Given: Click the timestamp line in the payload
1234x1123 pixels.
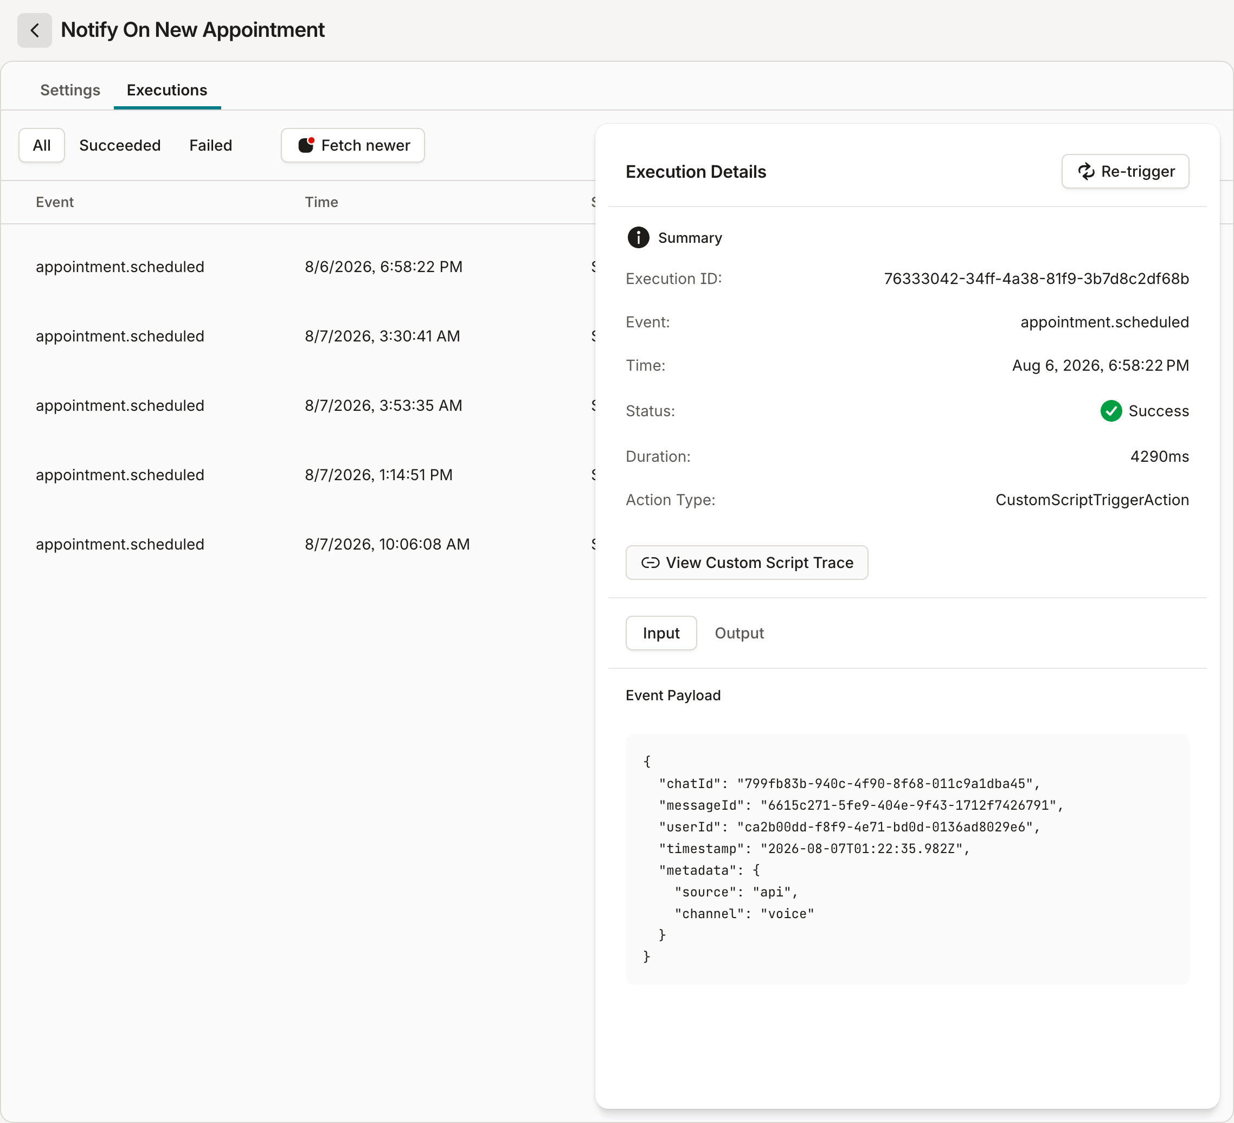Looking at the screenshot, I should point(814,849).
